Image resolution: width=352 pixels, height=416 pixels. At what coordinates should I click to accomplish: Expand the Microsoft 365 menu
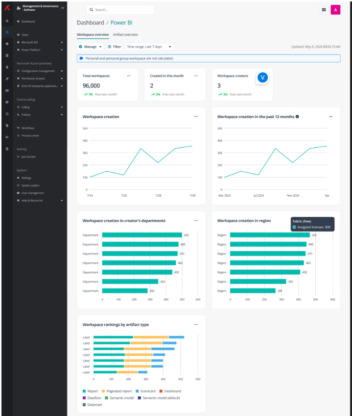[40, 42]
